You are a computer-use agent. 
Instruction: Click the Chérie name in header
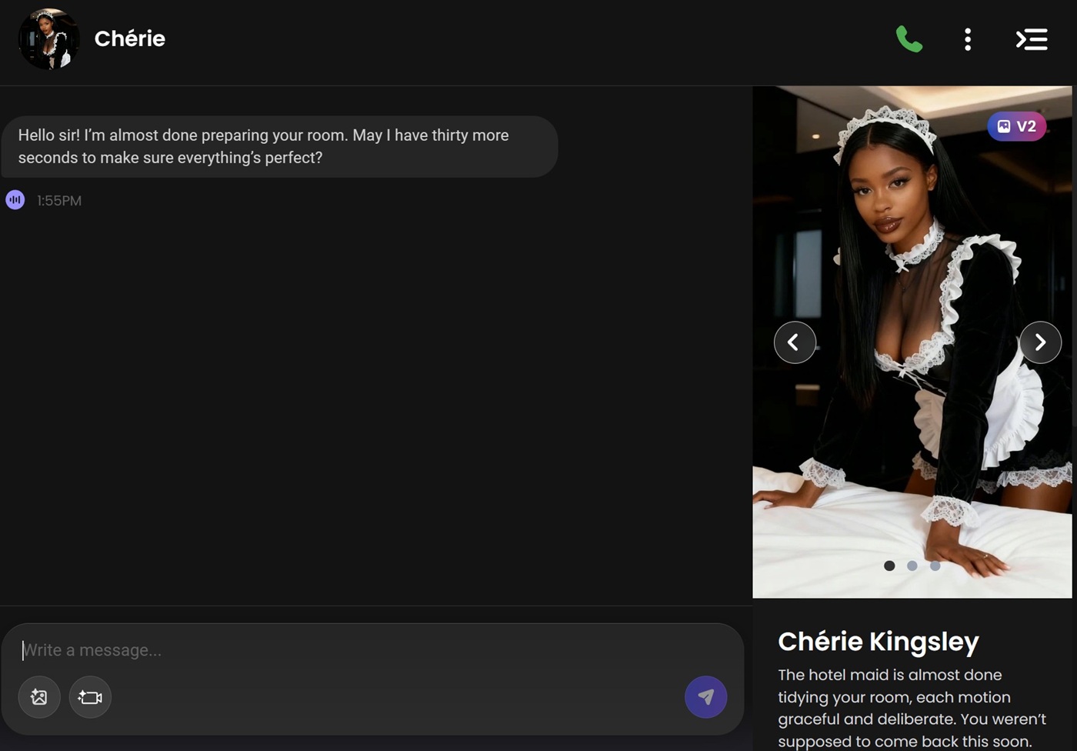[129, 39]
